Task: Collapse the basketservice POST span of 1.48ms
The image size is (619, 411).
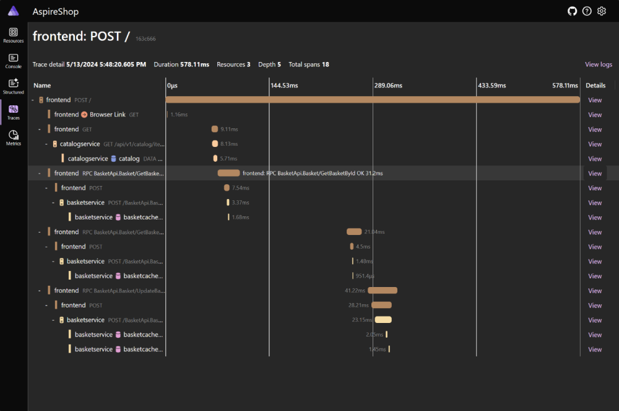Action: 53,261
